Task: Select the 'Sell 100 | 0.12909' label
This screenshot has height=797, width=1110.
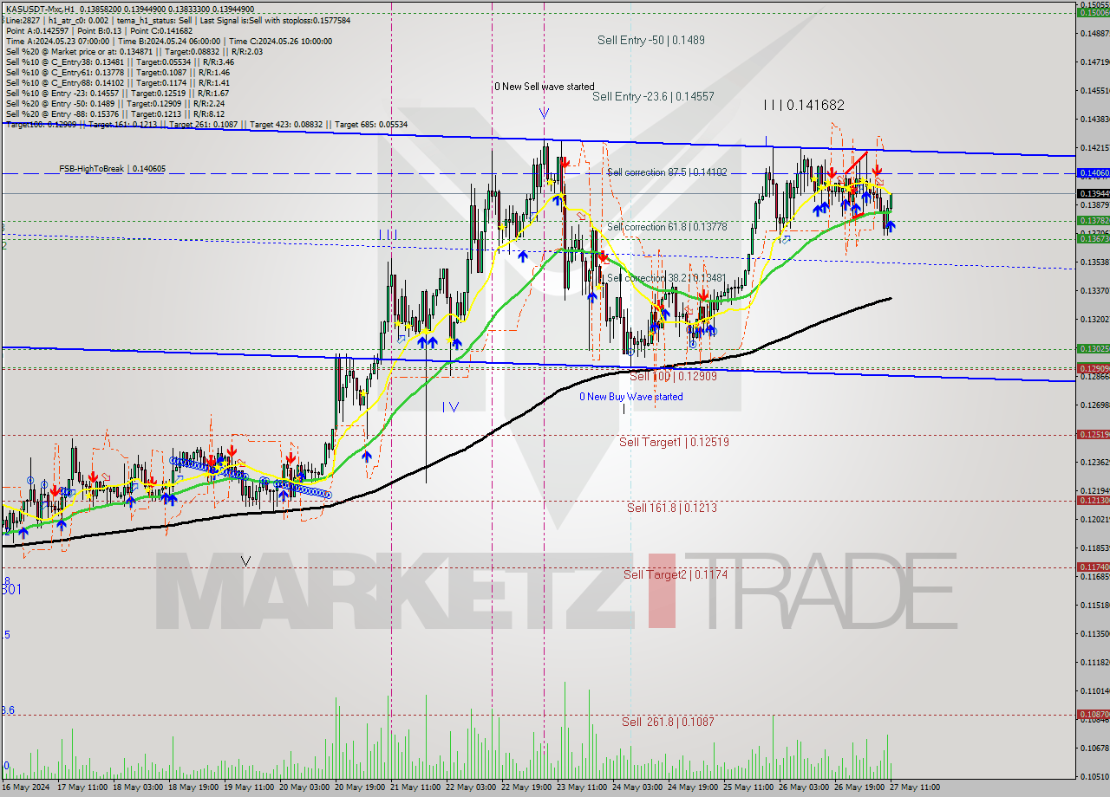Action: [x=673, y=377]
